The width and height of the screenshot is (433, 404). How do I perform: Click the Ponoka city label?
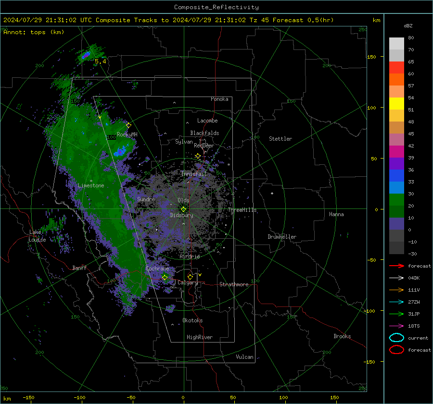tap(219, 99)
